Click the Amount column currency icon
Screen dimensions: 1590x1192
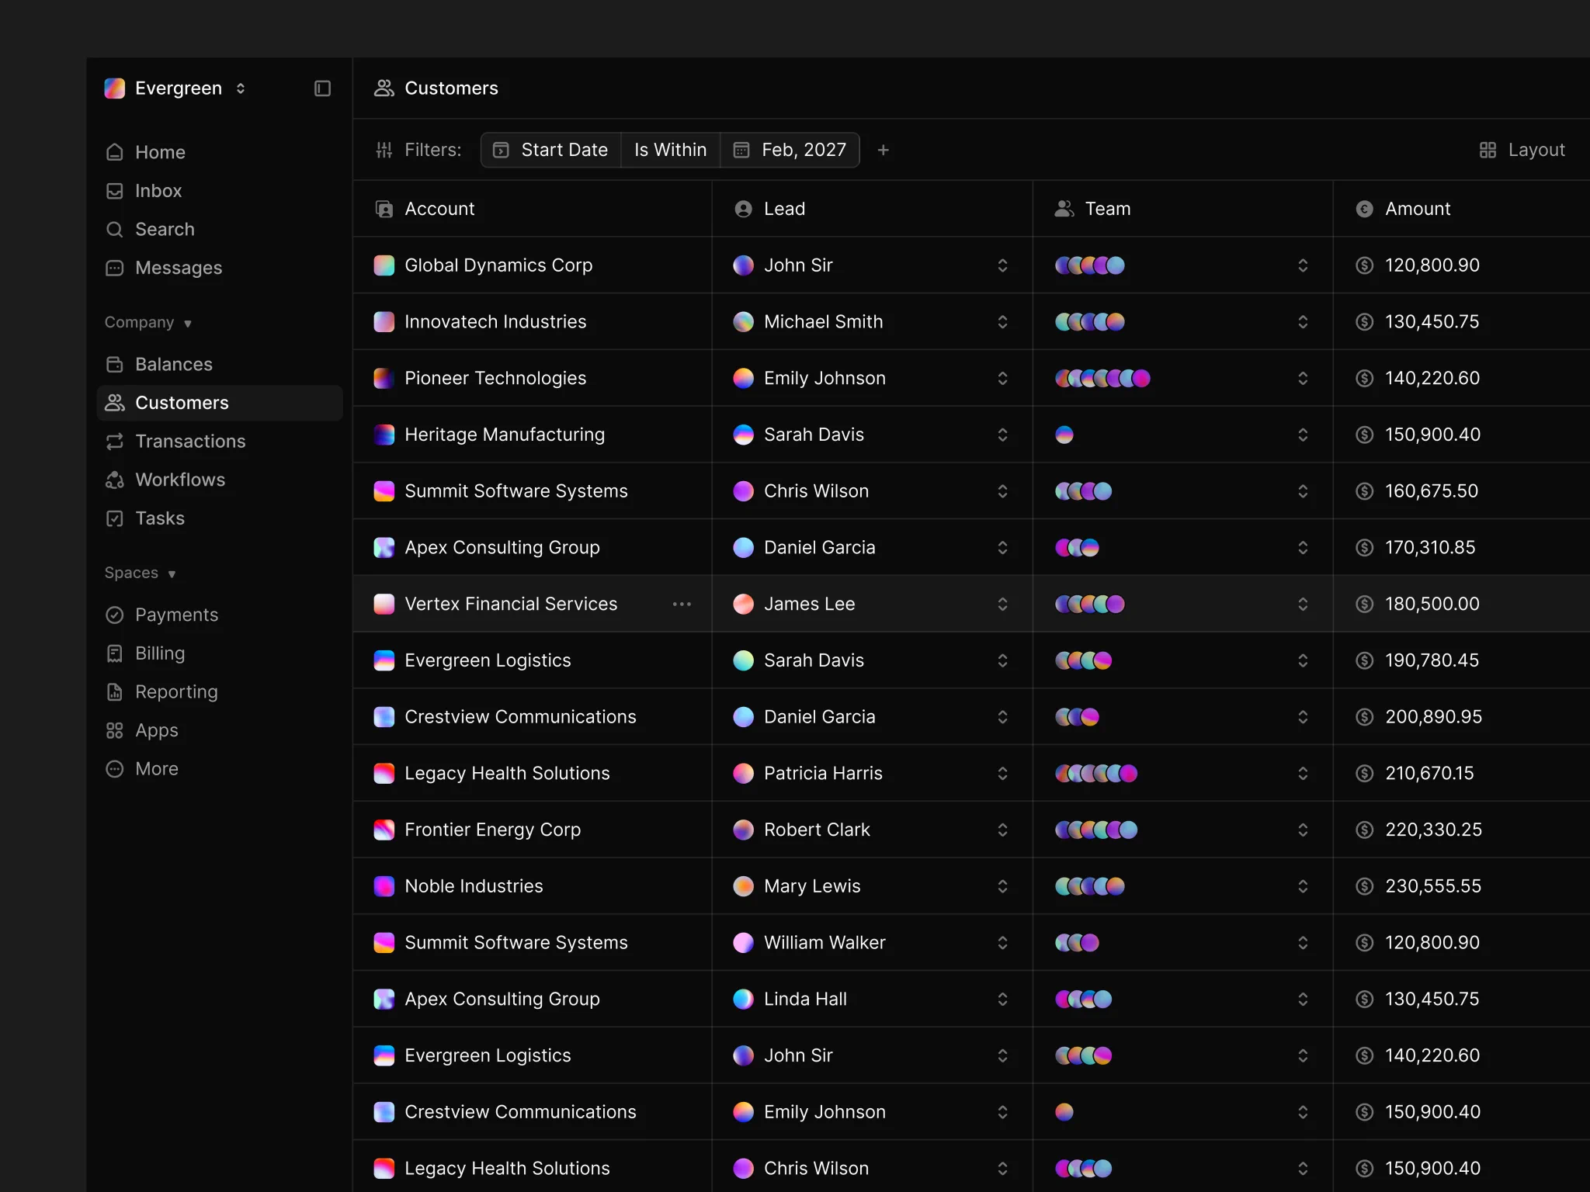[x=1364, y=209]
